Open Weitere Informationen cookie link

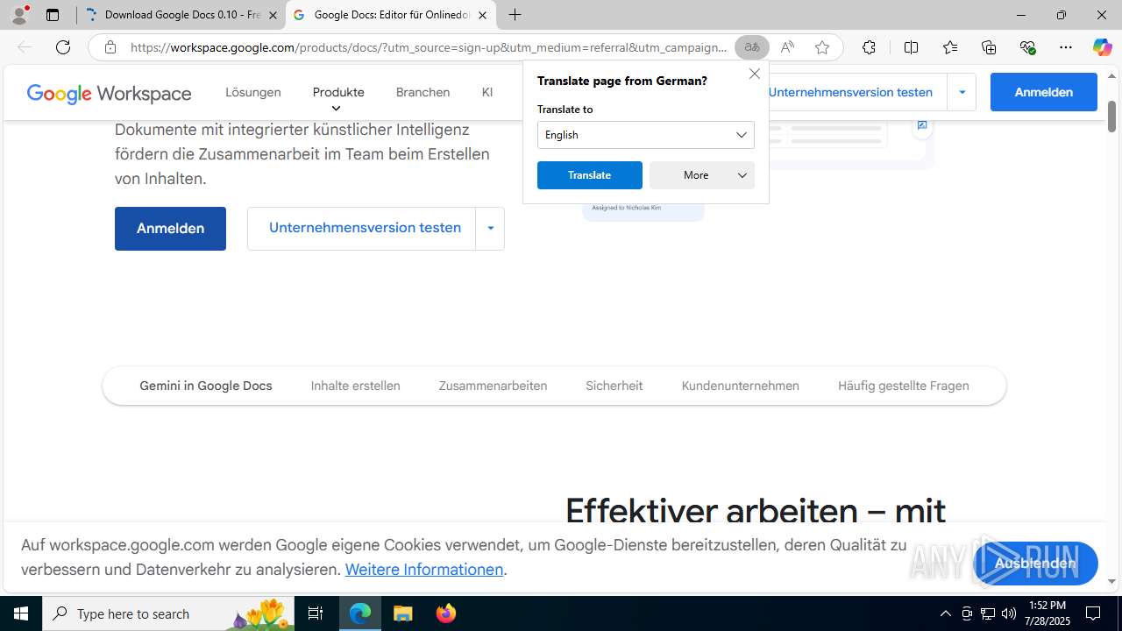point(424,570)
